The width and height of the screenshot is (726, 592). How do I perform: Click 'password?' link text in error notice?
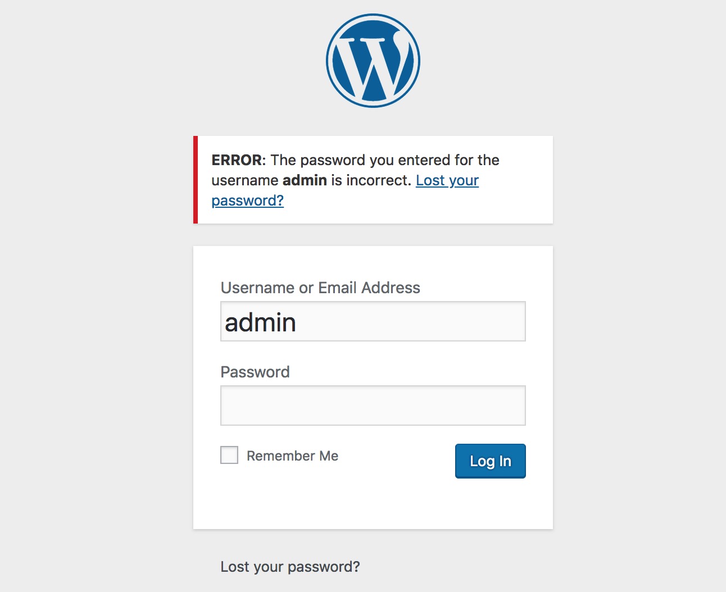(x=247, y=201)
